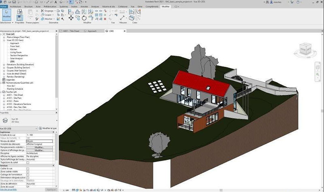Click the Move tool with four arrows

pos(71,18)
